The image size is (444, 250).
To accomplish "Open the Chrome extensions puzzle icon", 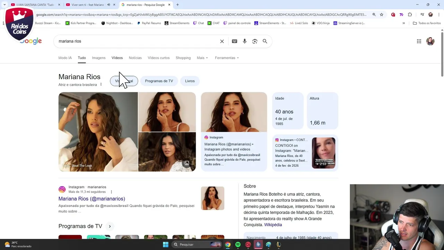I will (410, 15).
